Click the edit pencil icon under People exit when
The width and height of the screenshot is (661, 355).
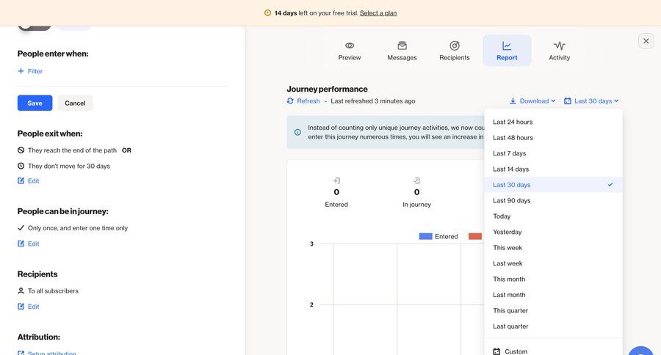[x=21, y=180]
